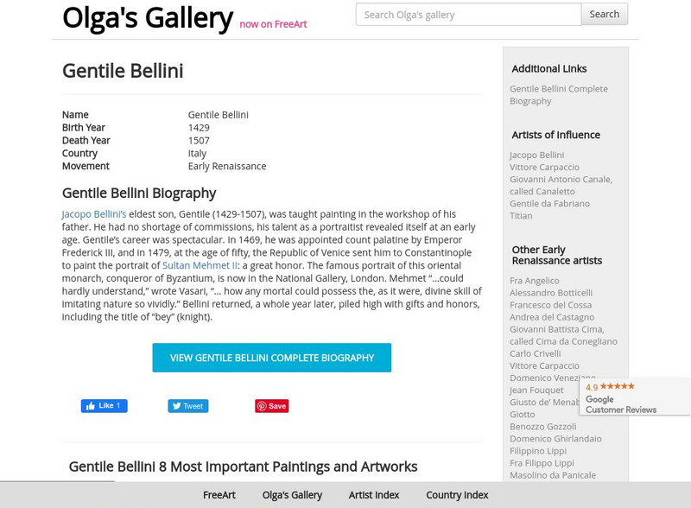Open the Domenico Ghirlandaio artist link

(x=555, y=439)
